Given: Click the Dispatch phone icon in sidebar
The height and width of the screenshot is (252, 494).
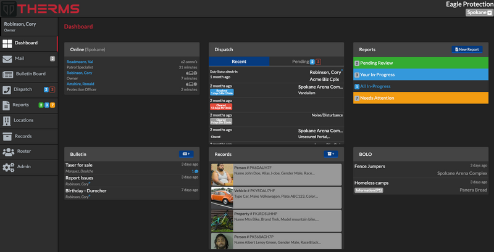Looking at the screenshot, I should coord(7,90).
